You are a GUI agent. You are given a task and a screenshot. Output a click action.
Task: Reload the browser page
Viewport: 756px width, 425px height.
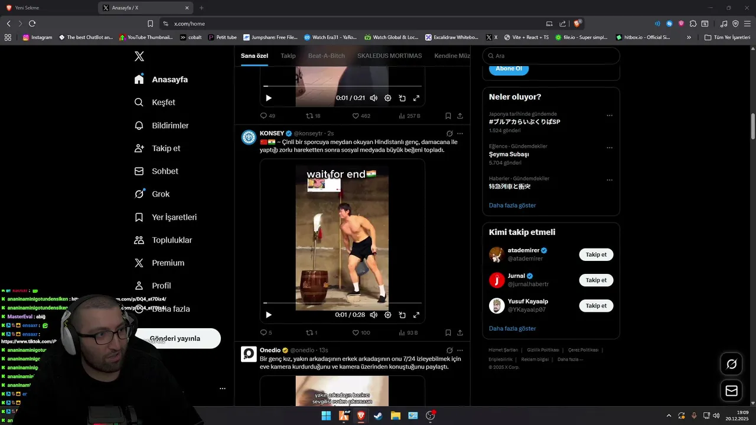click(32, 24)
